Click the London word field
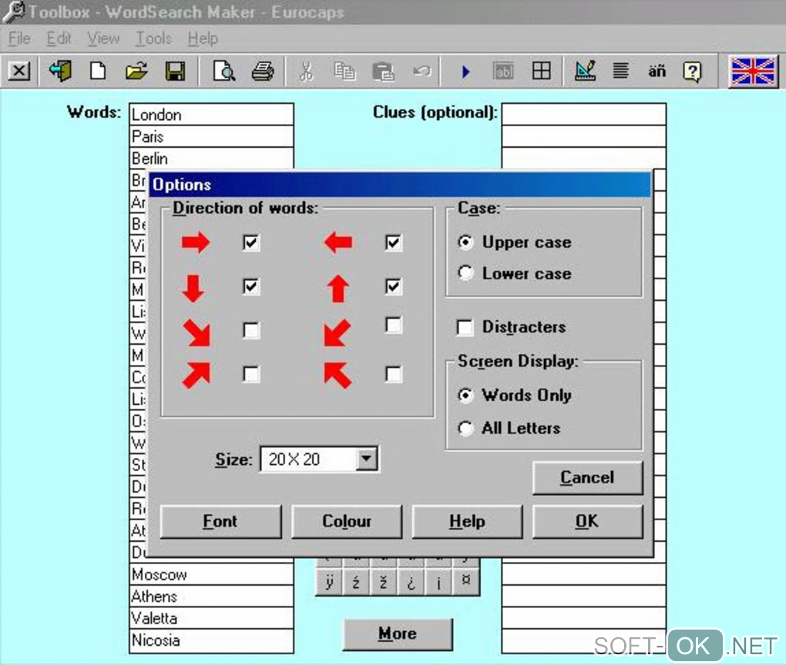Screen dimensions: 786x665 pos(212,115)
